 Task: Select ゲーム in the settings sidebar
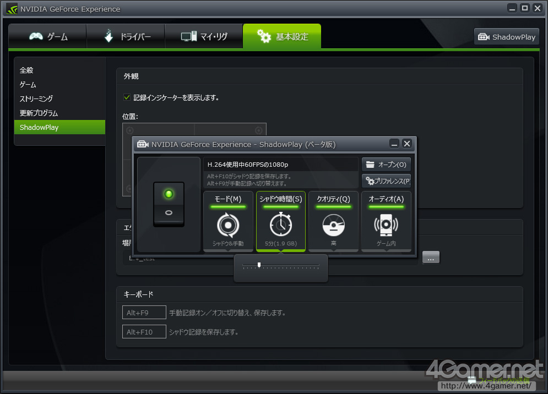point(28,85)
